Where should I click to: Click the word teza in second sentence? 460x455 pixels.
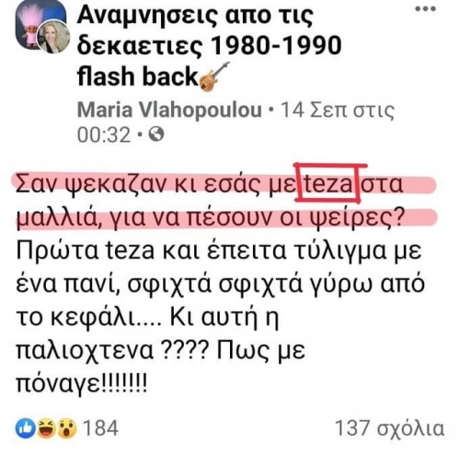[131, 251]
